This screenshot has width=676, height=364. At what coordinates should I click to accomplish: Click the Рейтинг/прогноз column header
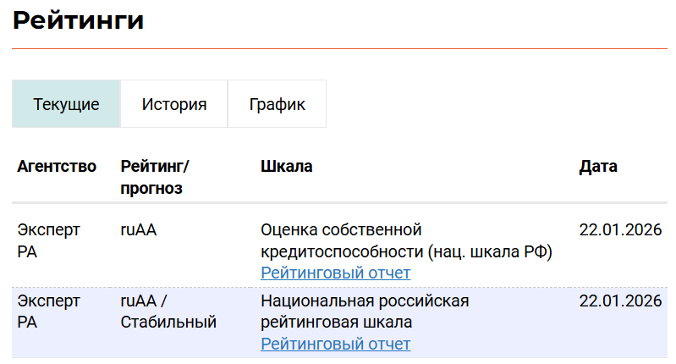tap(155, 177)
